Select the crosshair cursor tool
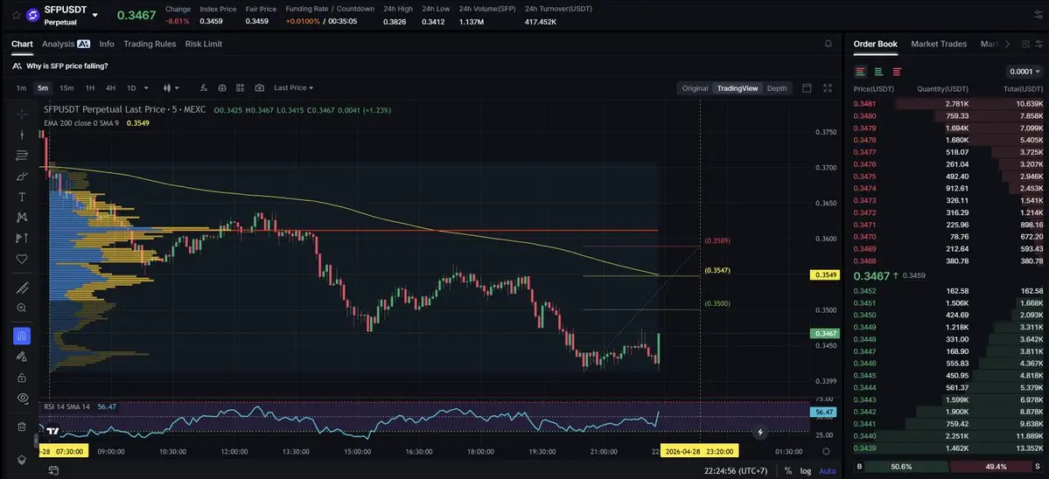1049x479 pixels. [21, 114]
